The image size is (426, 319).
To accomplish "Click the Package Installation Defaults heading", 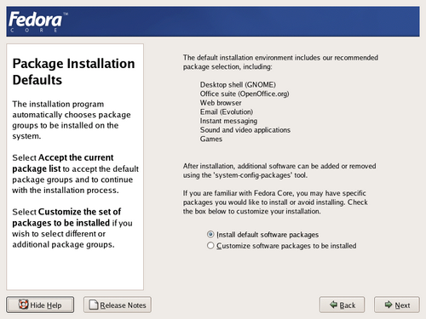I will click(73, 71).
